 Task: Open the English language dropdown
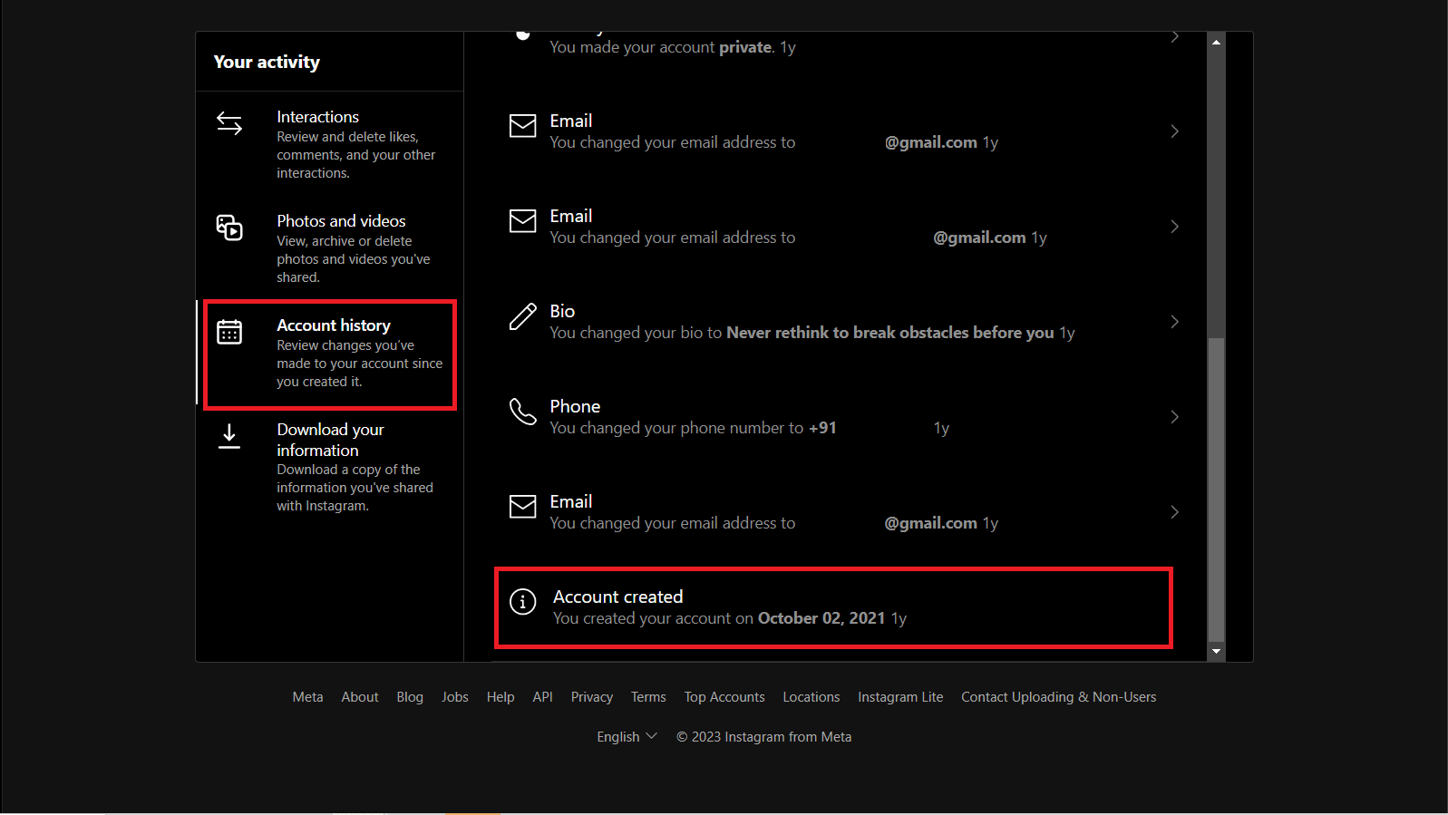(627, 737)
